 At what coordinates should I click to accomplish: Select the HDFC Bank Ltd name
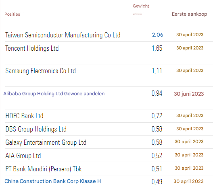click(24, 116)
